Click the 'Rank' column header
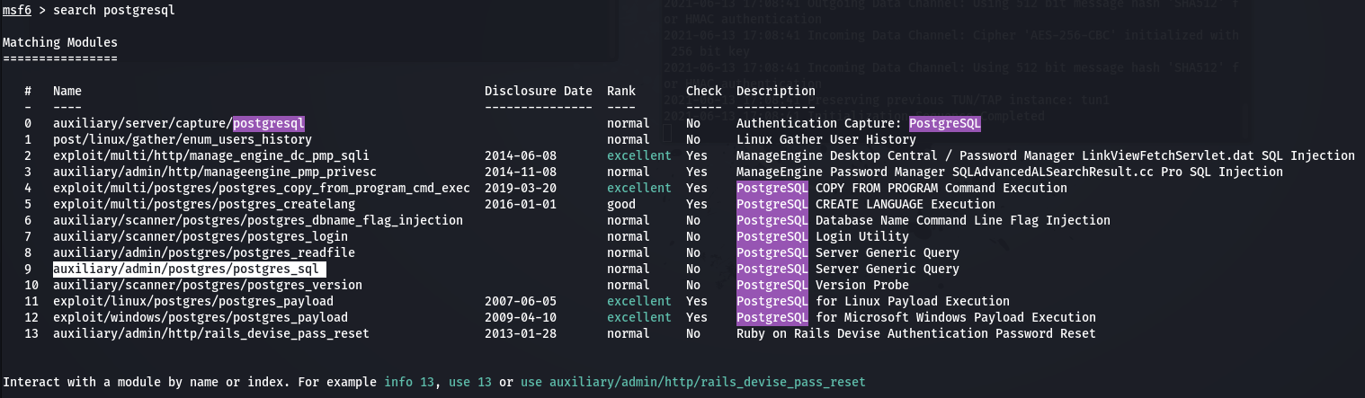Image resolution: width=1365 pixels, height=398 pixels. (x=621, y=91)
